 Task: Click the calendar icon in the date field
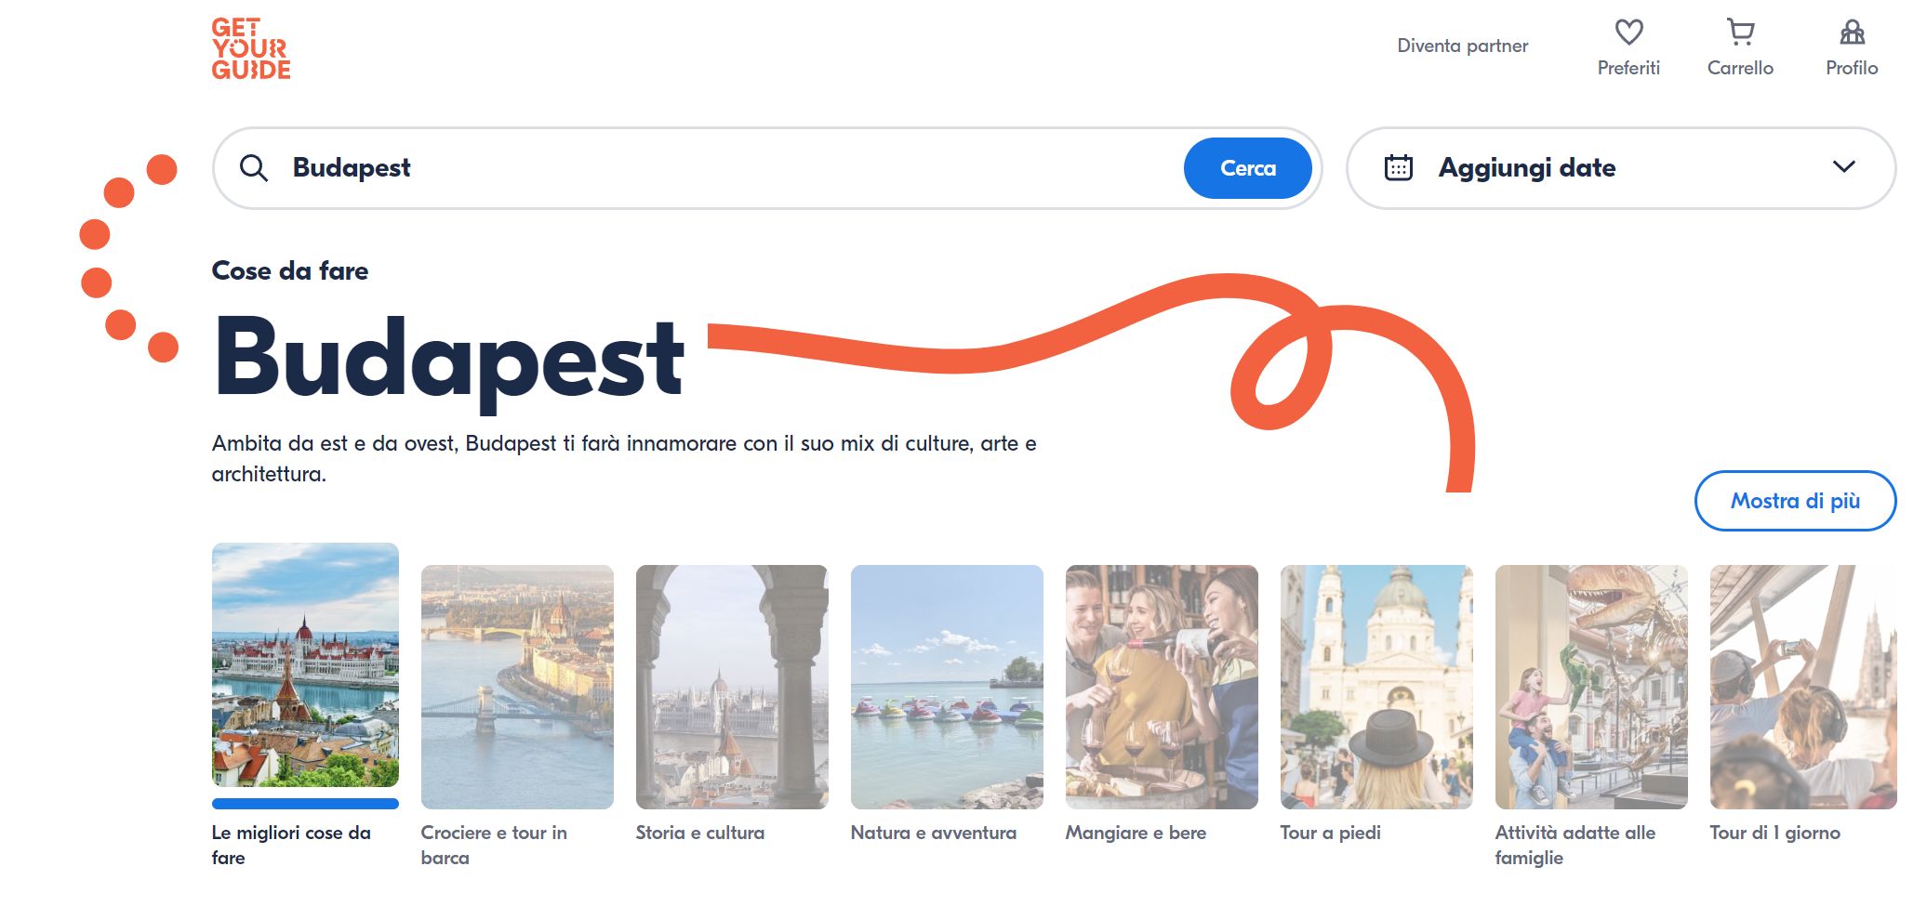[x=1398, y=168]
